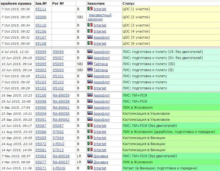Click the Russian flag icon in row 95090
The image size is (220, 171).
(x=90, y=107)
